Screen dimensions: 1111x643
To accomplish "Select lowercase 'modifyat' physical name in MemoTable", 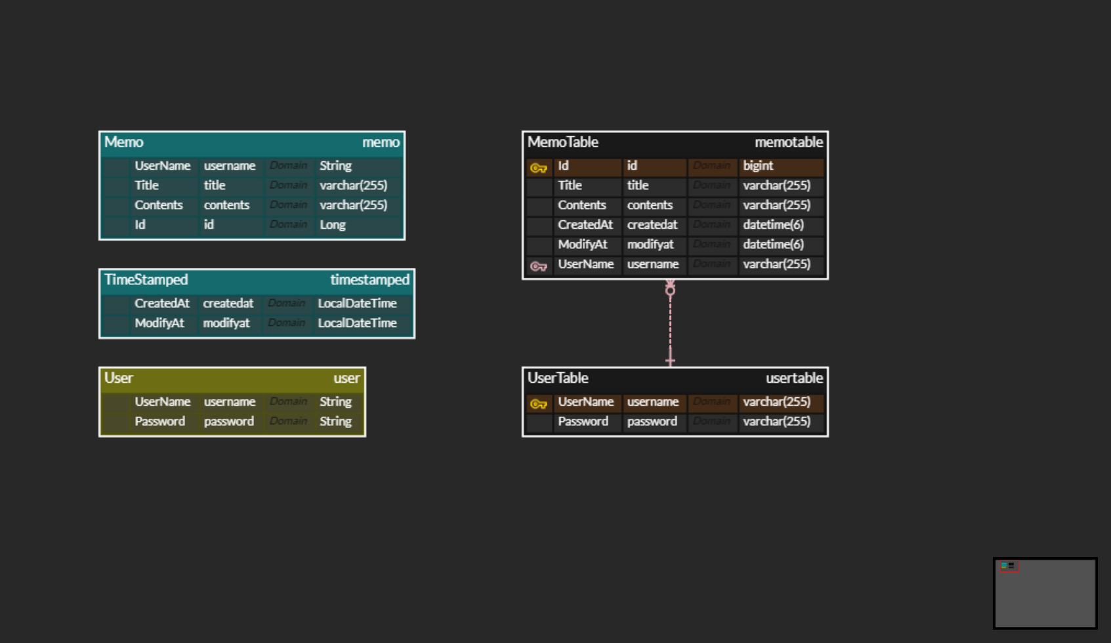I will click(x=650, y=244).
